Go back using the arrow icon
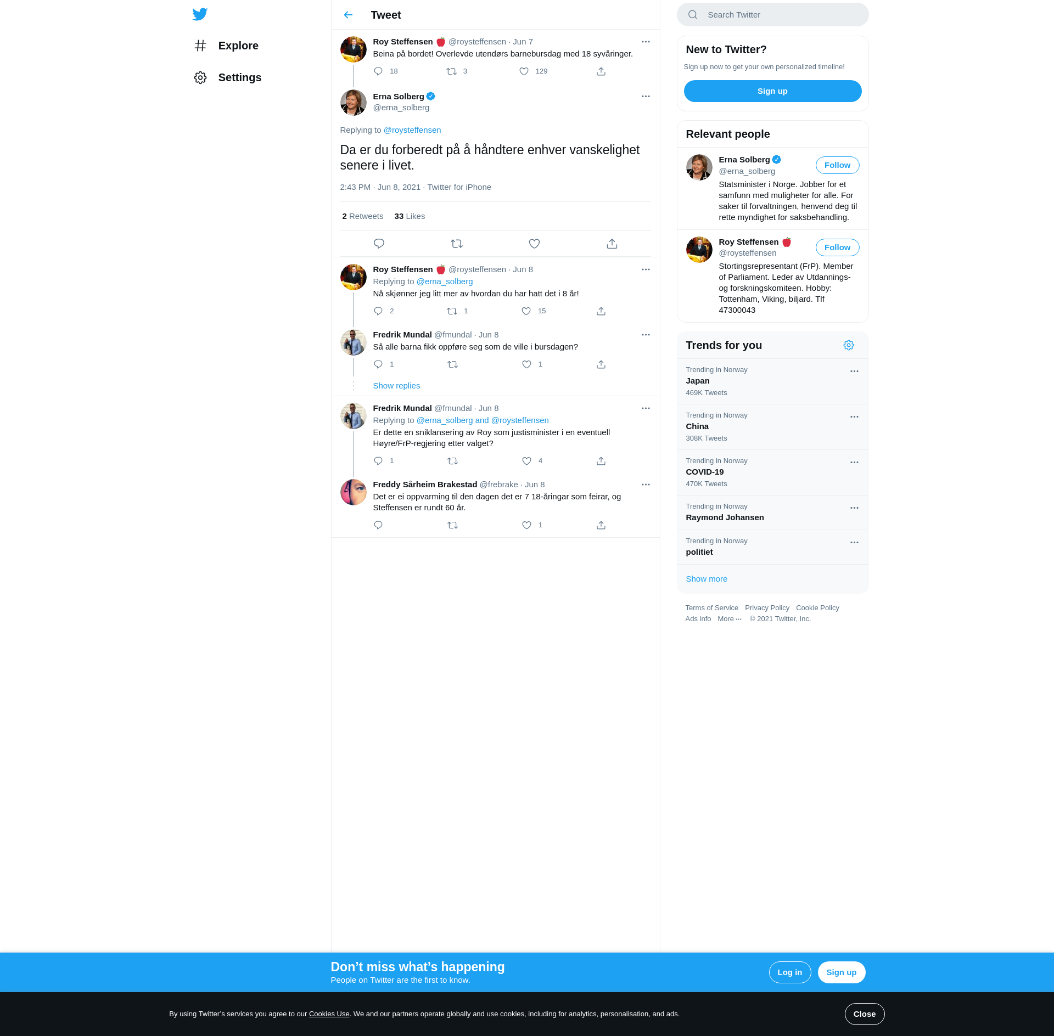The image size is (1054, 1036). pos(348,15)
